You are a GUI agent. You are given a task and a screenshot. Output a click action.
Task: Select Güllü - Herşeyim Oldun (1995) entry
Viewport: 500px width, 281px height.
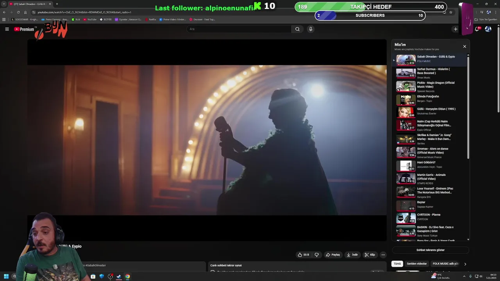tap(429, 112)
